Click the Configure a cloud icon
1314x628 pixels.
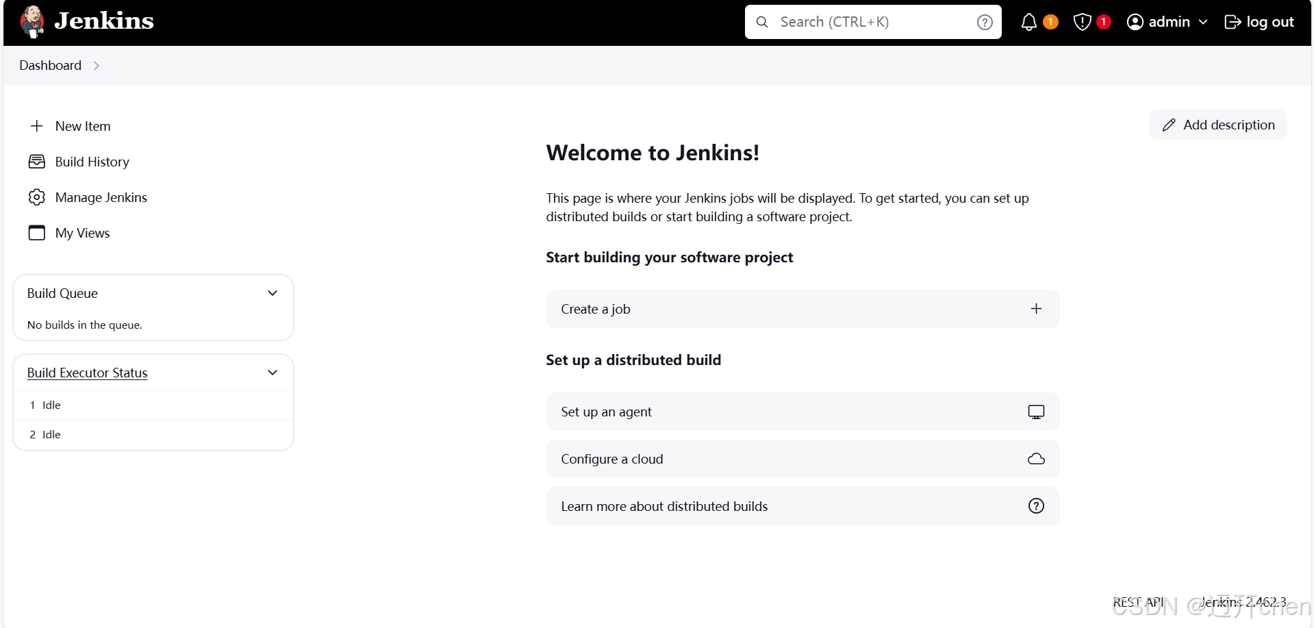[x=1035, y=459]
